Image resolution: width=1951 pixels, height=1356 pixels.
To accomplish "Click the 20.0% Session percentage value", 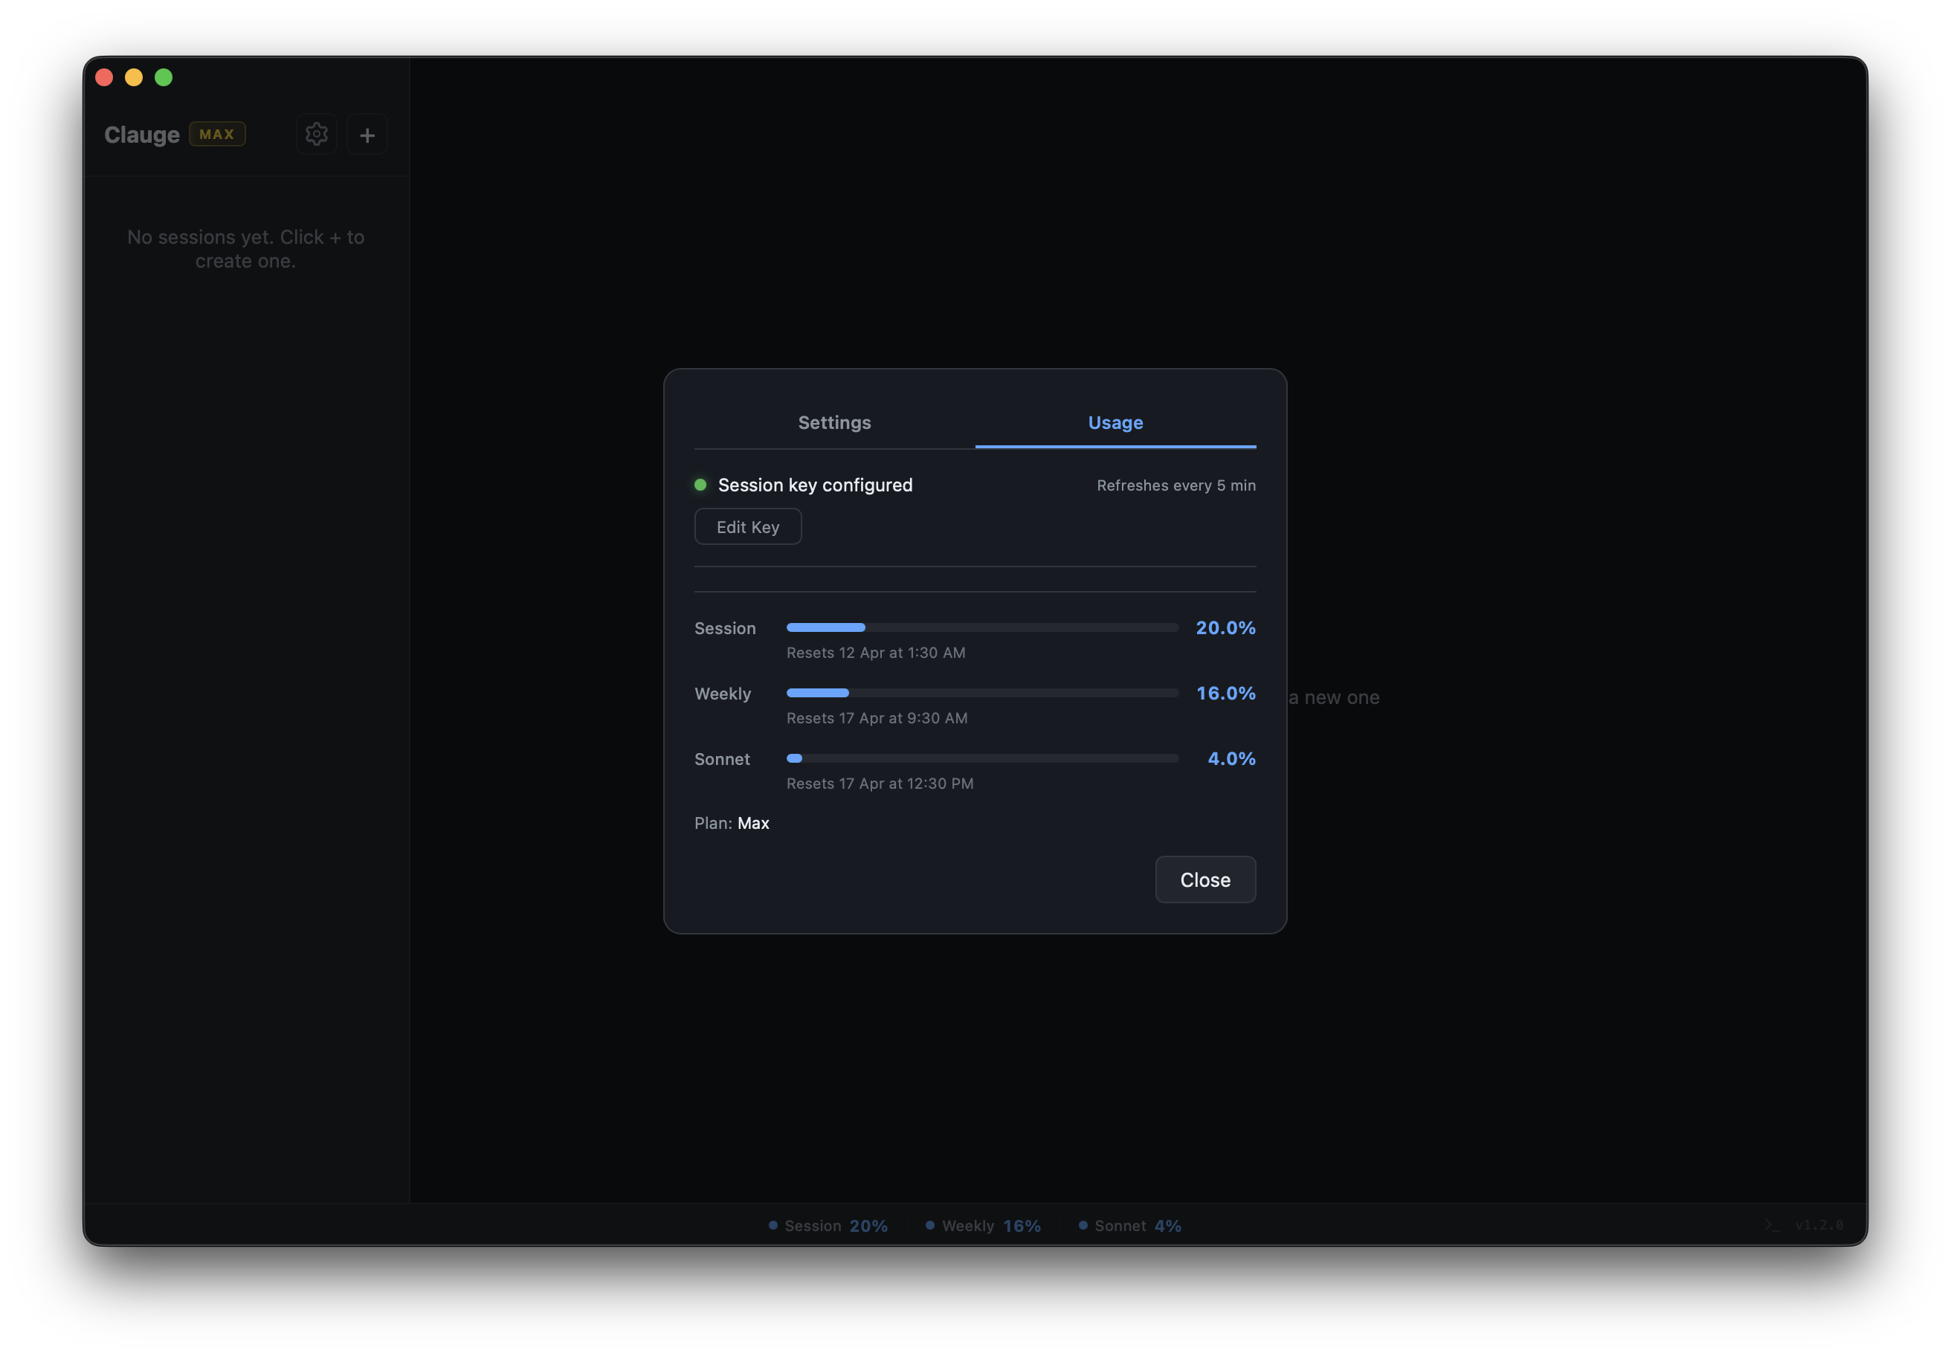I will tap(1225, 628).
